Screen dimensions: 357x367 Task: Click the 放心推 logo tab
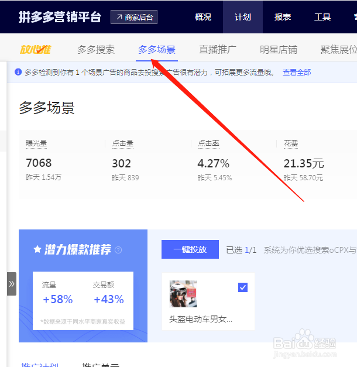pos(35,50)
